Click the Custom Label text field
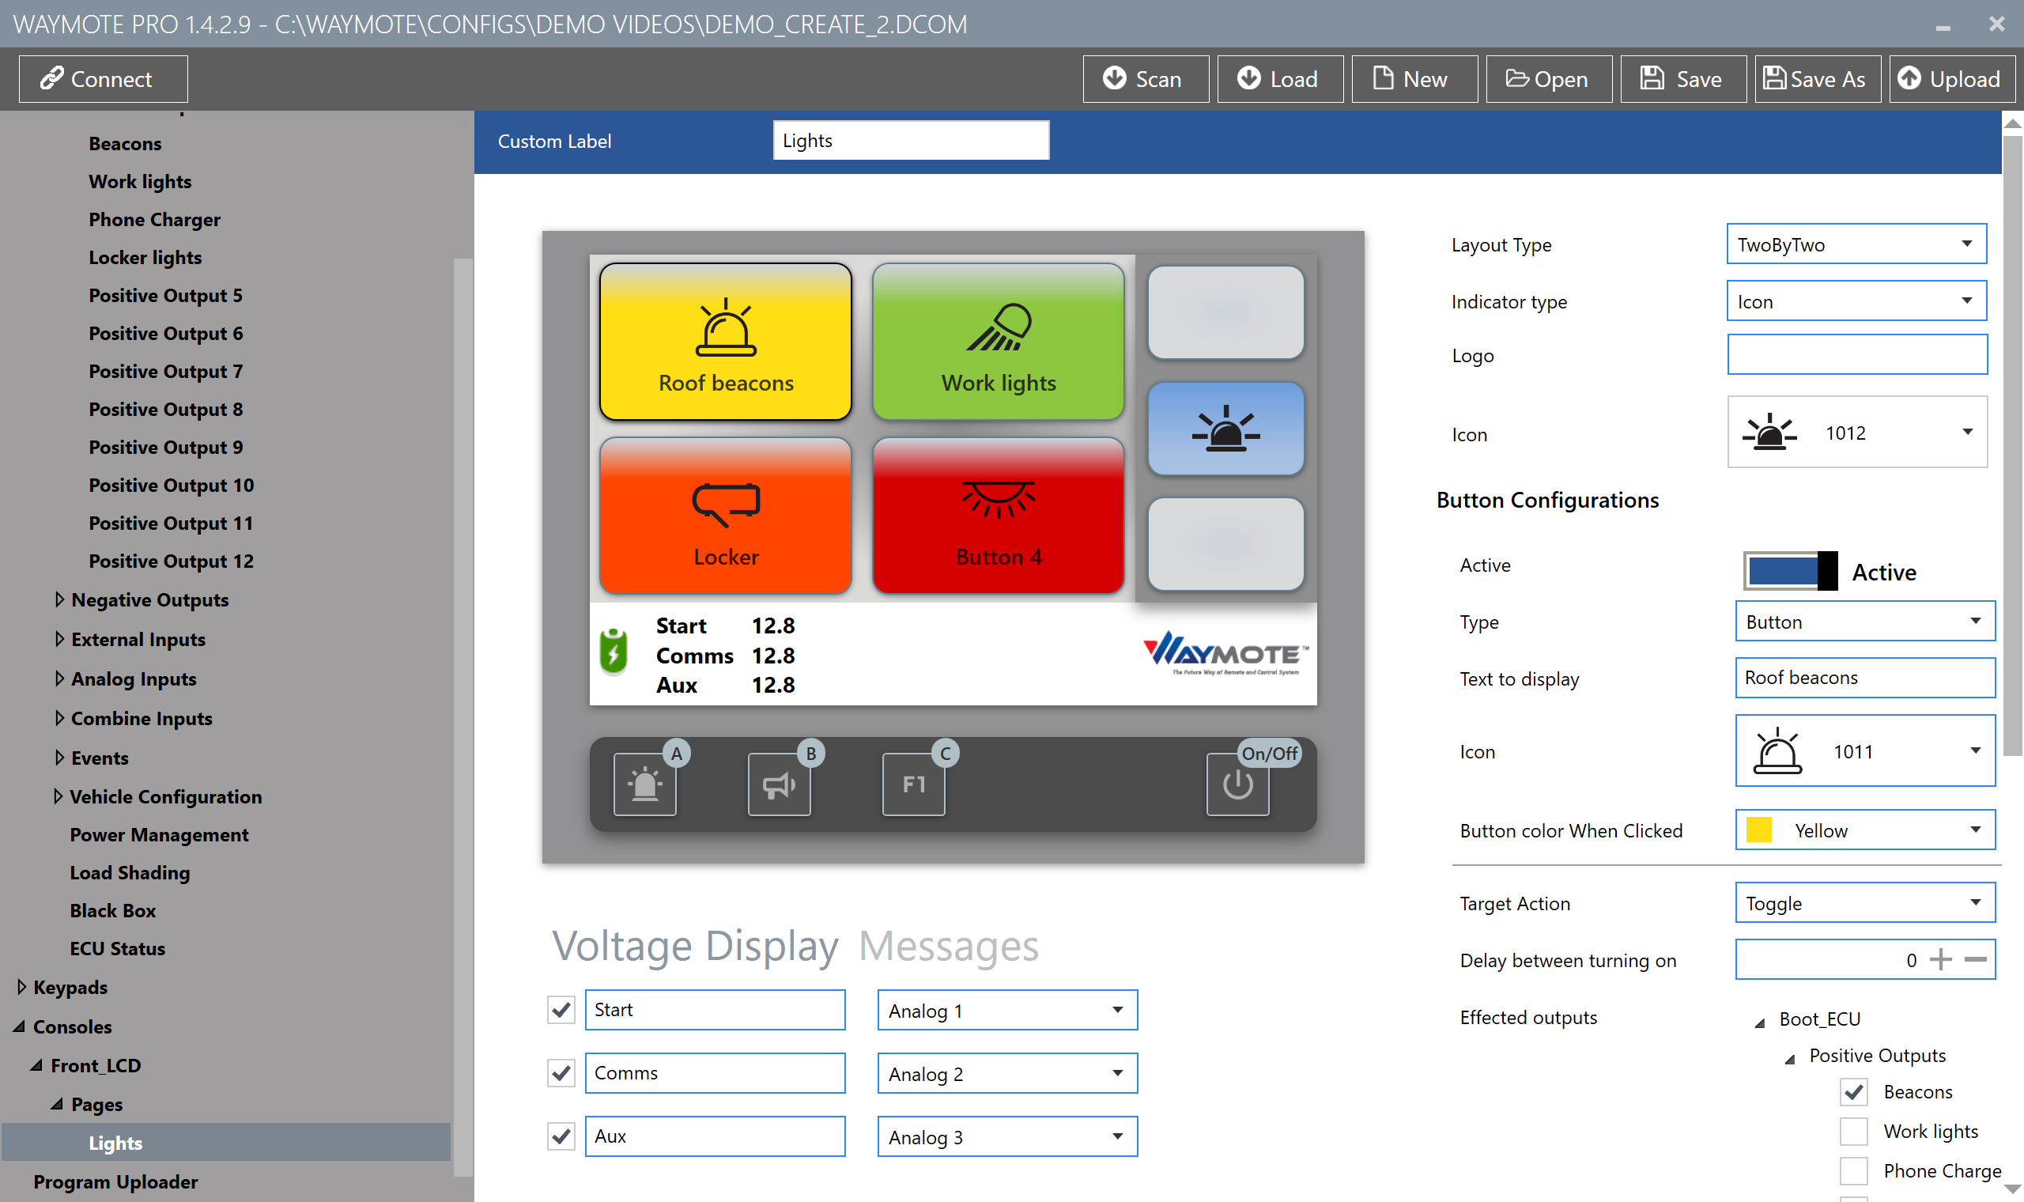This screenshot has width=2024, height=1202. point(911,140)
